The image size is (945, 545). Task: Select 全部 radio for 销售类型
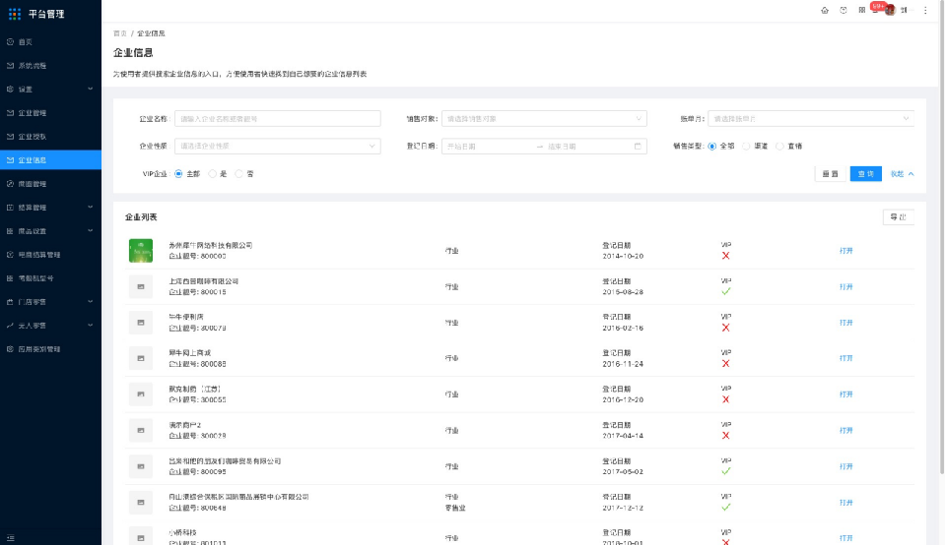coord(712,147)
